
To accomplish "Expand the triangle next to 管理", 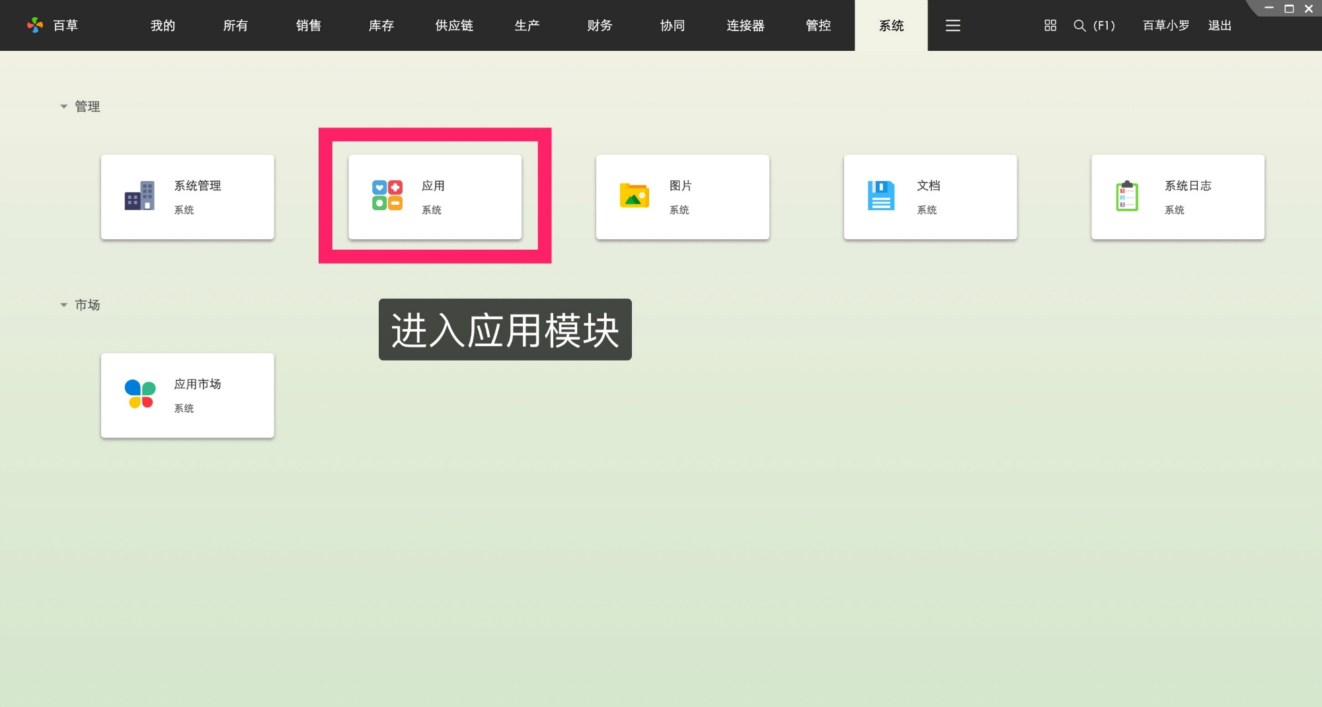I will point(63,106).
